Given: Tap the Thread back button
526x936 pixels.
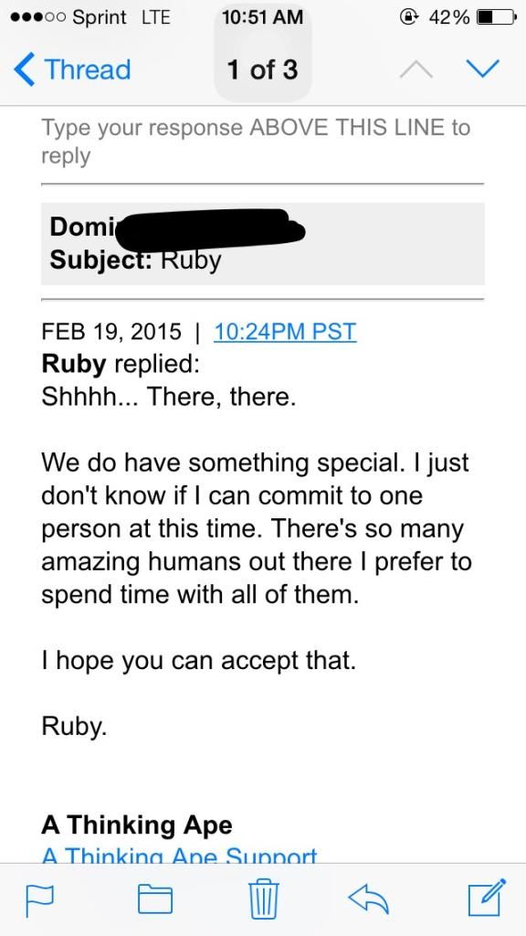Looking at the screenshot, I should (71, 69).
